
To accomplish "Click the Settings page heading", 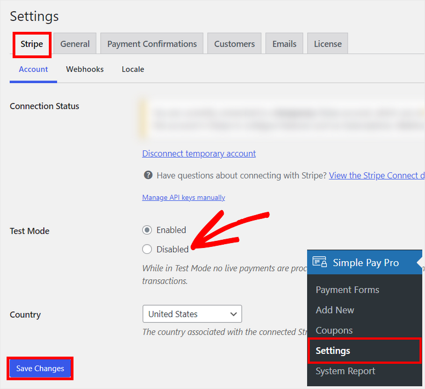I will 35,17.
